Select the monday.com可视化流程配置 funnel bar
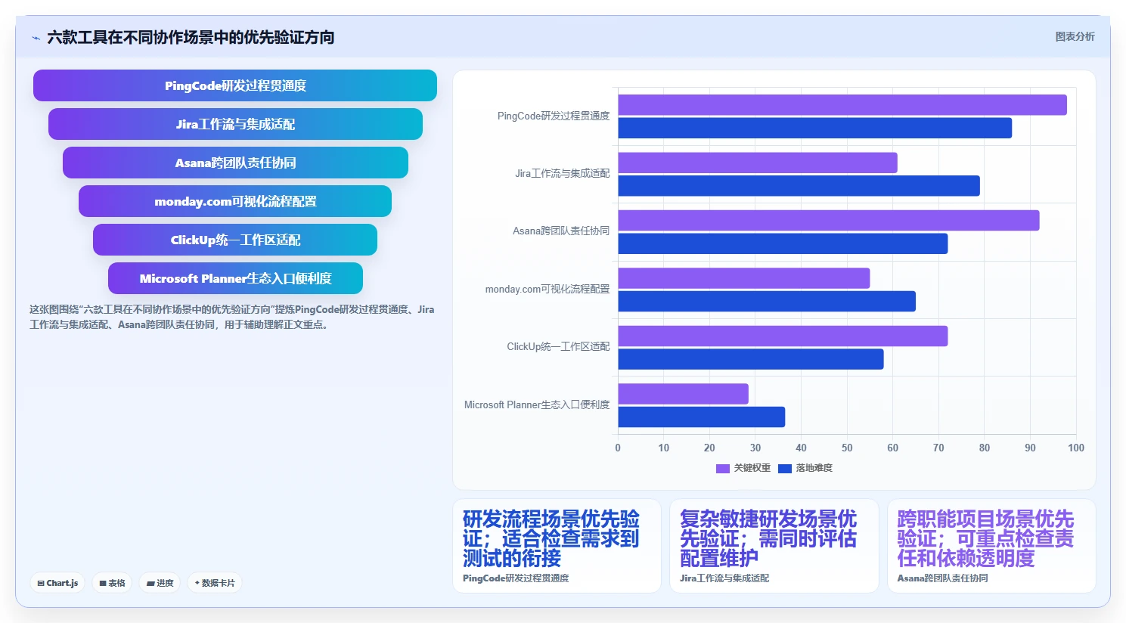 click(235, 201)
